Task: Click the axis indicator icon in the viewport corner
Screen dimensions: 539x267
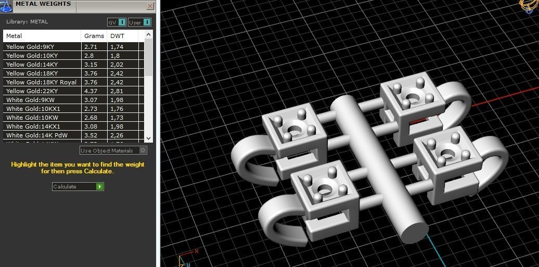Action: tap(188, 258)
